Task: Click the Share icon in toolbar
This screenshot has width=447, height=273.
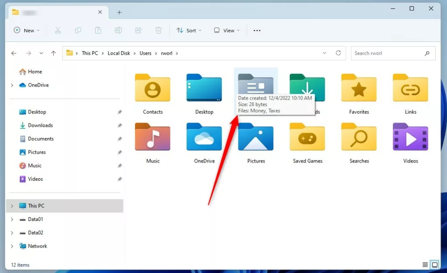Action: pyautogui.click(x=138, y=31)
